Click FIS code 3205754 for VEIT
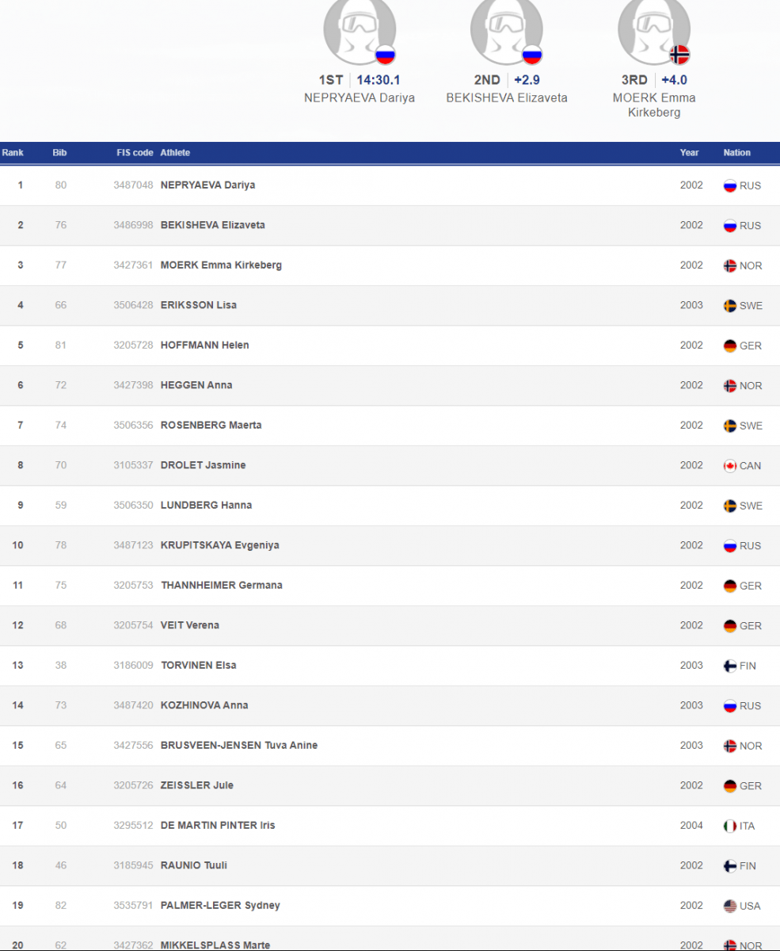 point(133,625)
